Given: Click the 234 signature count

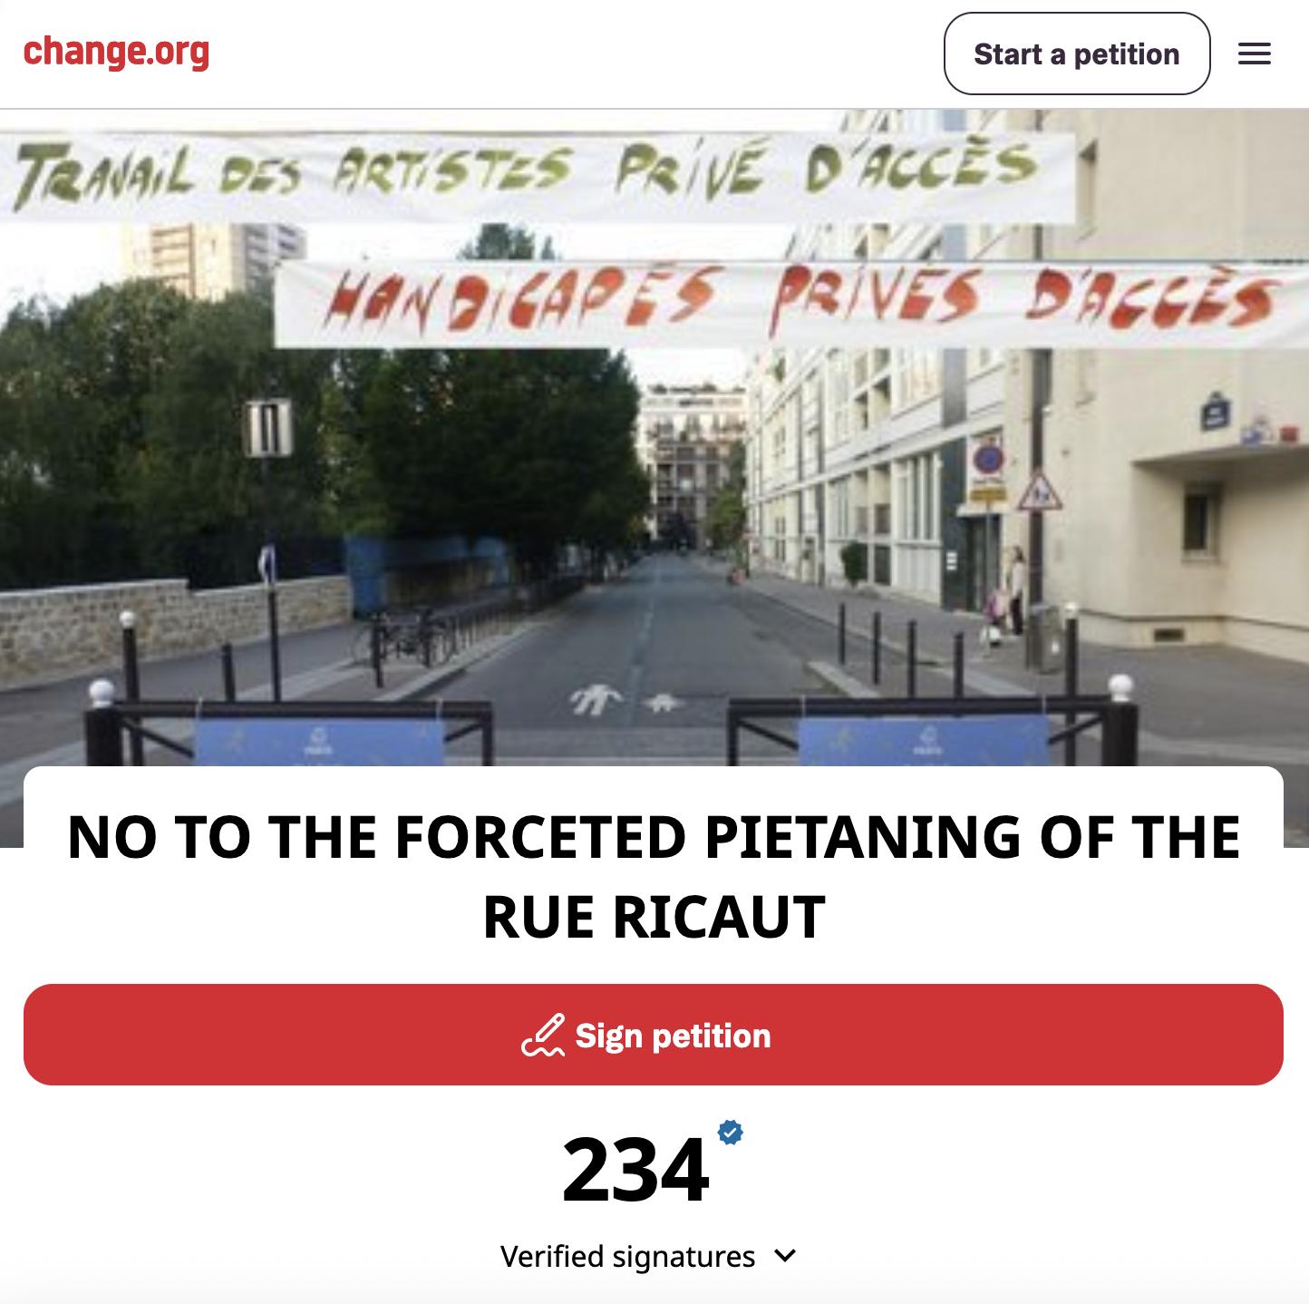Looking at the screenshot, I should tap(635, 1170).
